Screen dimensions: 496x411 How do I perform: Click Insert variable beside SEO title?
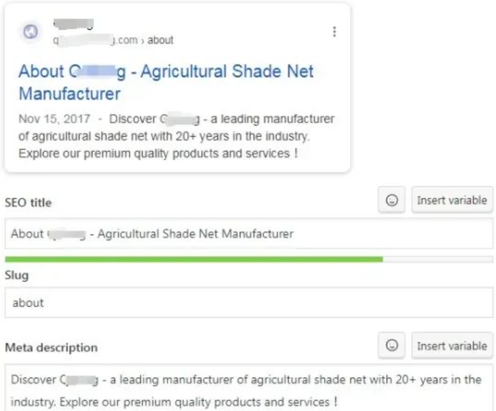(452, 200)
